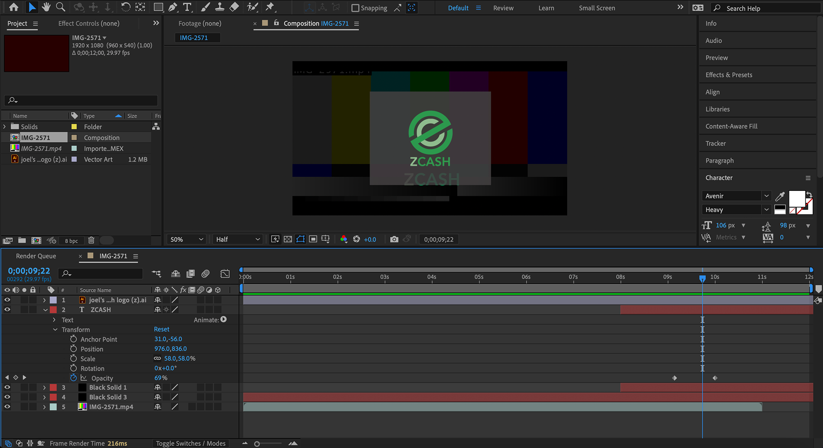Click the timeline zoom slider handle
The height and width of the screenshot is (448, 823).
click(x=257, y=444)
